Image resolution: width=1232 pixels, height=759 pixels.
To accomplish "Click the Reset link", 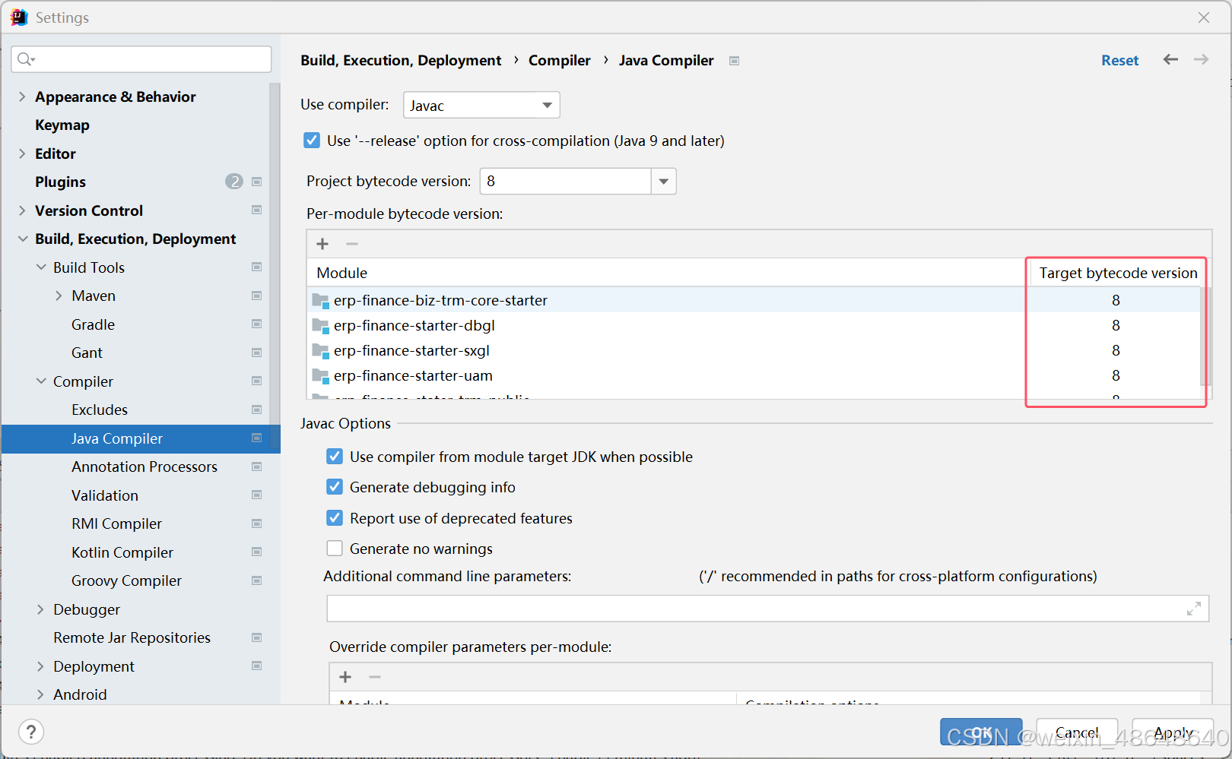I will (1119, 59).
